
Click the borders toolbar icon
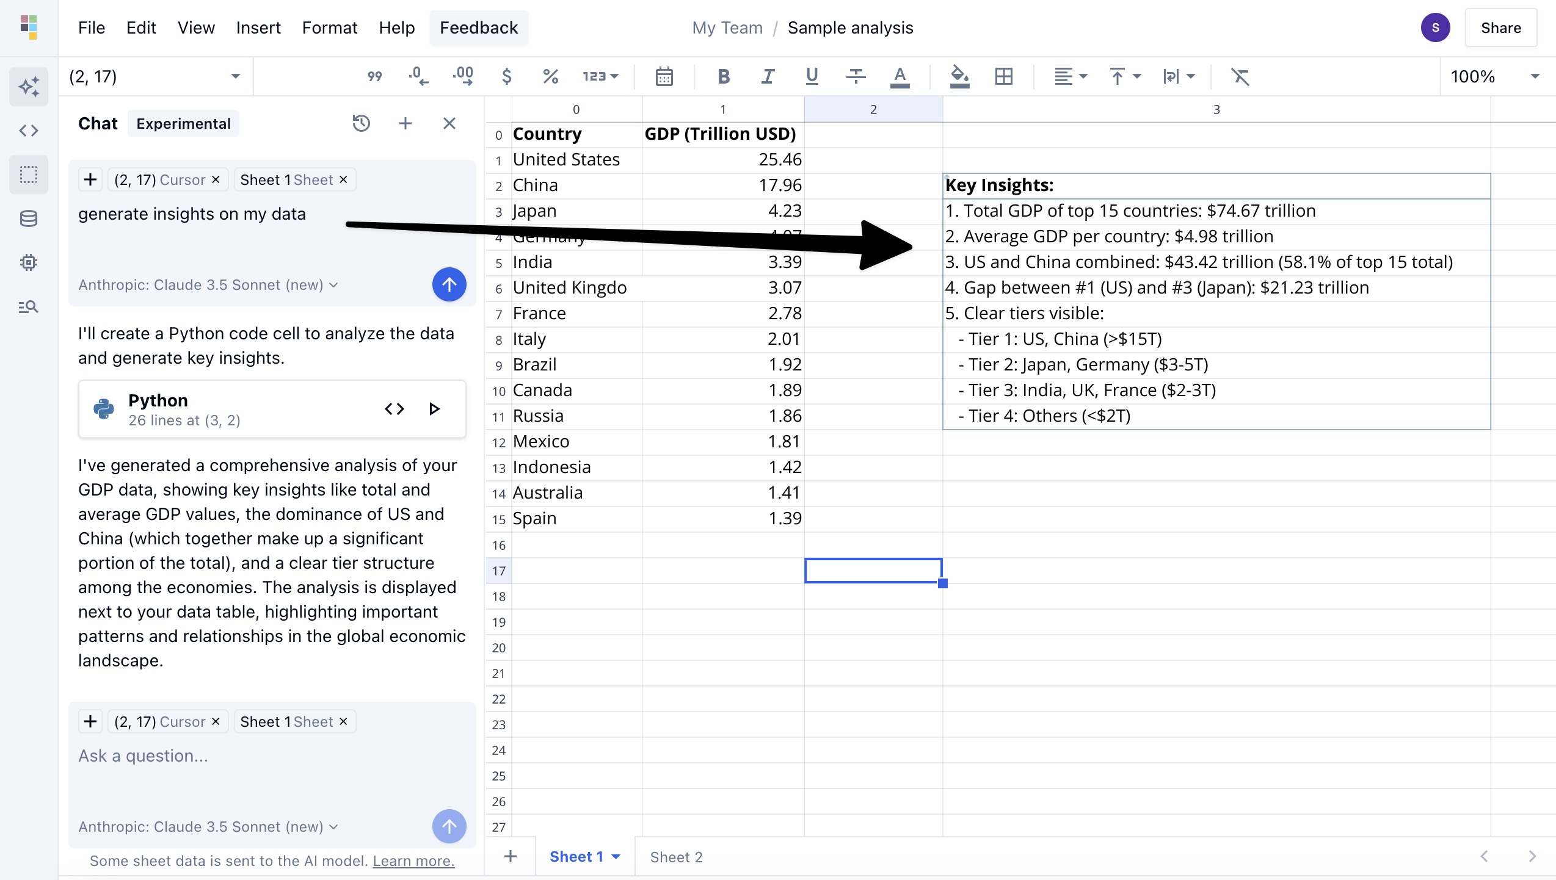(x=1003, y=76)
